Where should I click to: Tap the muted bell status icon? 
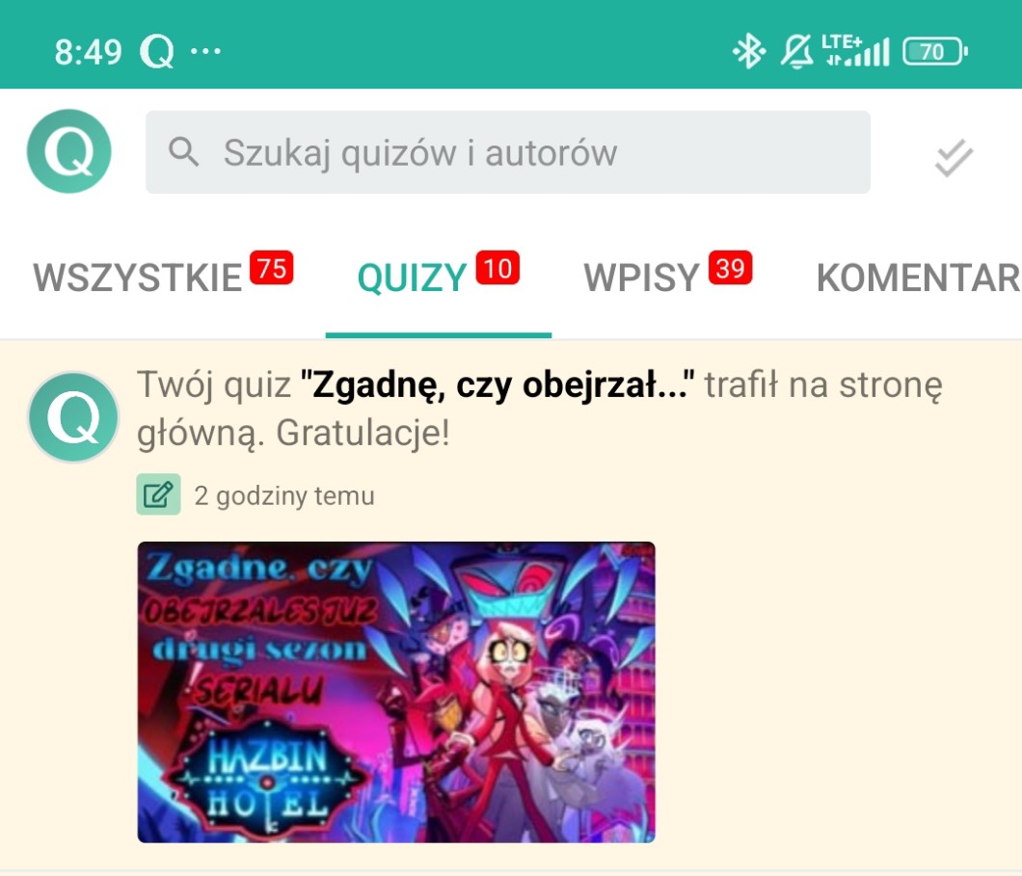796,51
